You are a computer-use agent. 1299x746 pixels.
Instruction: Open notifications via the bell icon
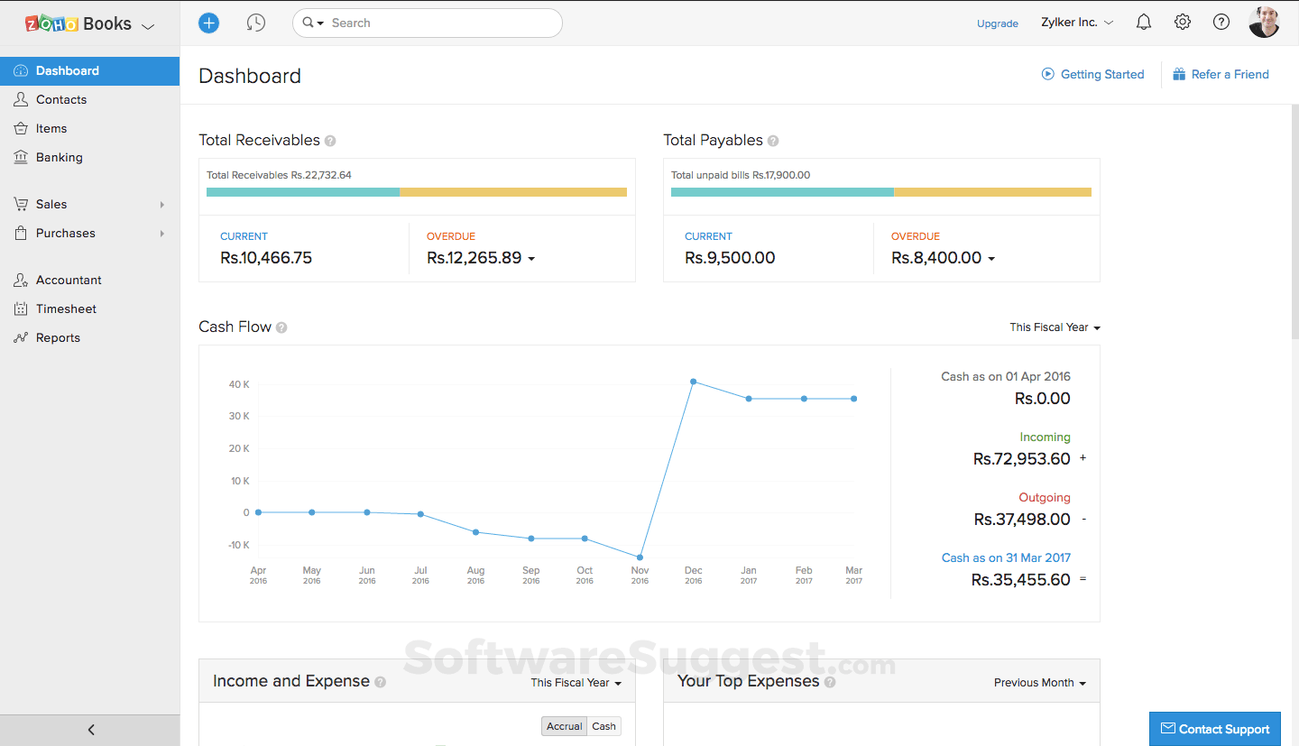tap(1143, 21)
